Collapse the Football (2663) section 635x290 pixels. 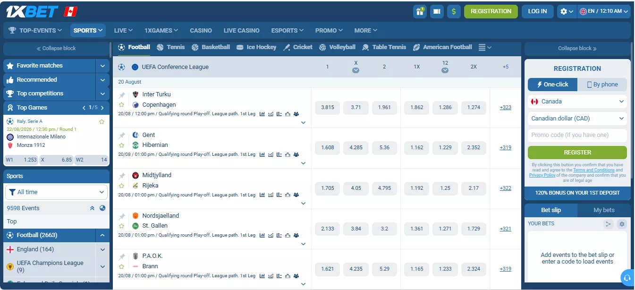(x=102, y=235)
